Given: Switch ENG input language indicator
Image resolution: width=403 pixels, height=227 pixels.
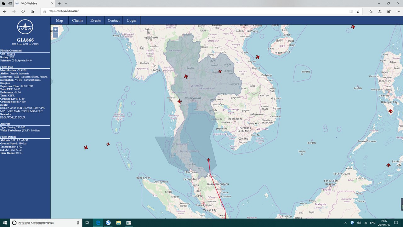Looking at the screenshot, I should click(372, 223).
